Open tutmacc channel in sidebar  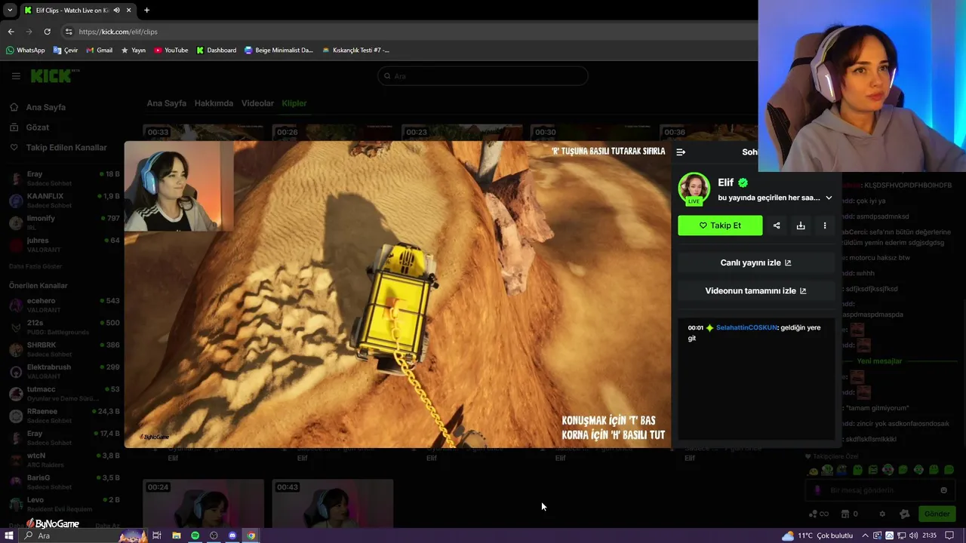64,393
